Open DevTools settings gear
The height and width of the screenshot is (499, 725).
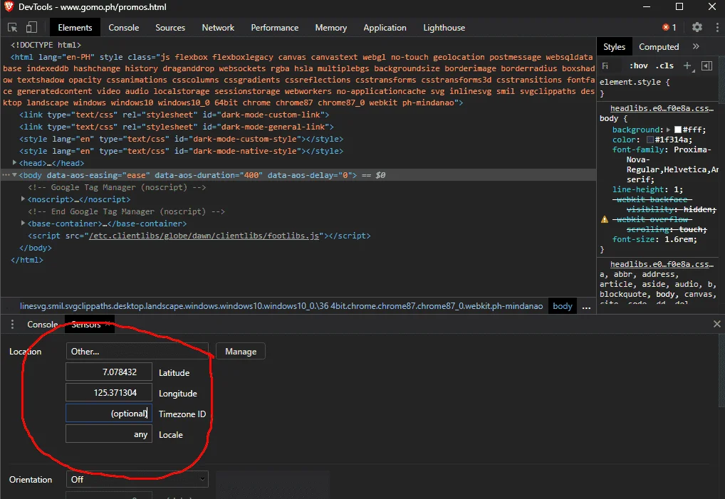[697, 27]
